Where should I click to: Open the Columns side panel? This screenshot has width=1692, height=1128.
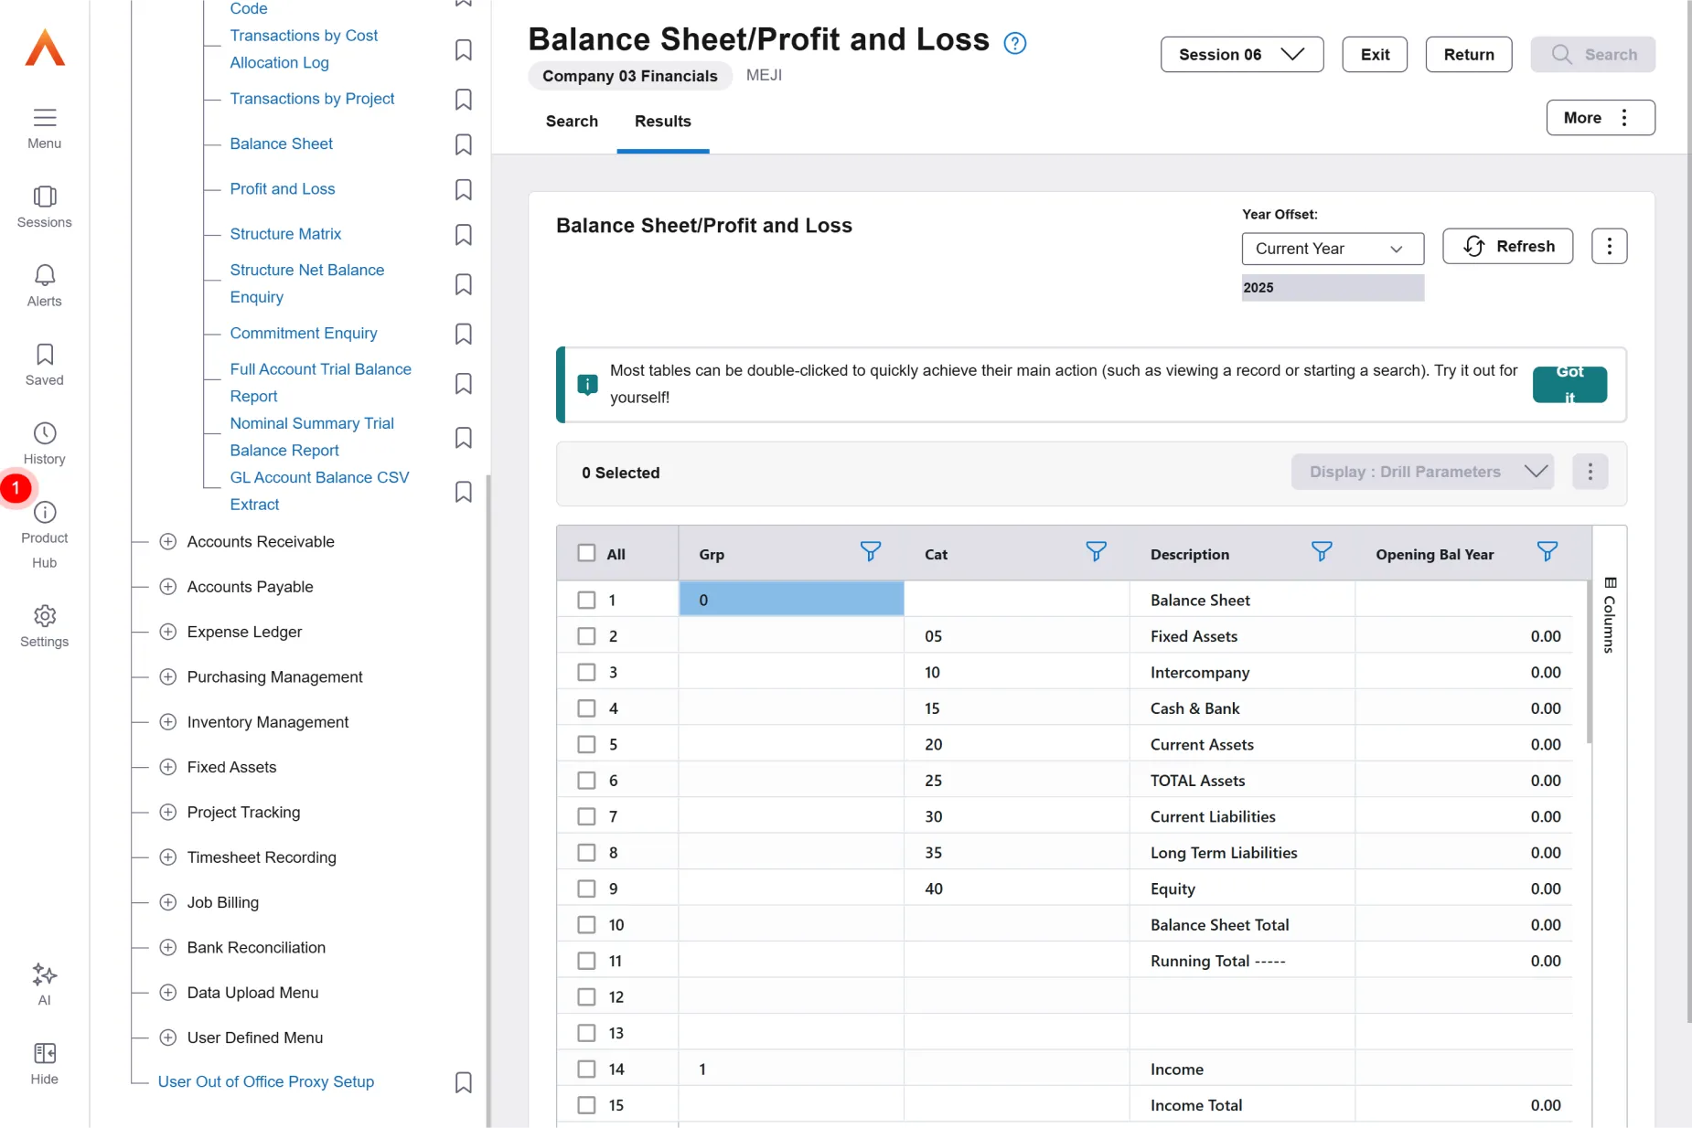click(1610, 614)
